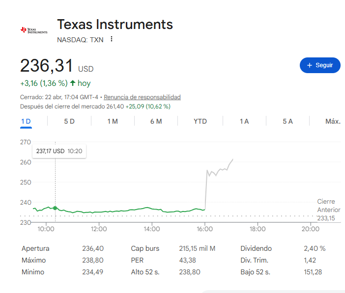The image size is (345, 293).
Task: Click the Texas Instruments title heading
Action: click(115, 24)
